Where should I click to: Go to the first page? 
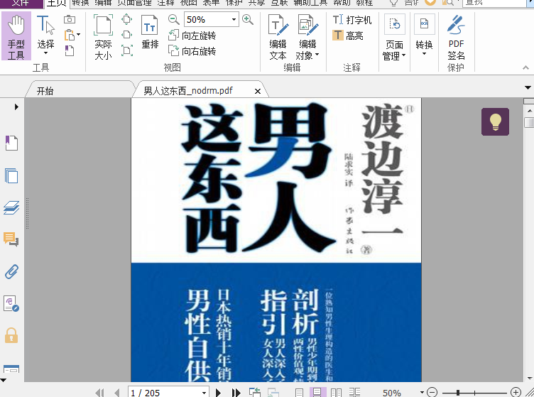100,393
